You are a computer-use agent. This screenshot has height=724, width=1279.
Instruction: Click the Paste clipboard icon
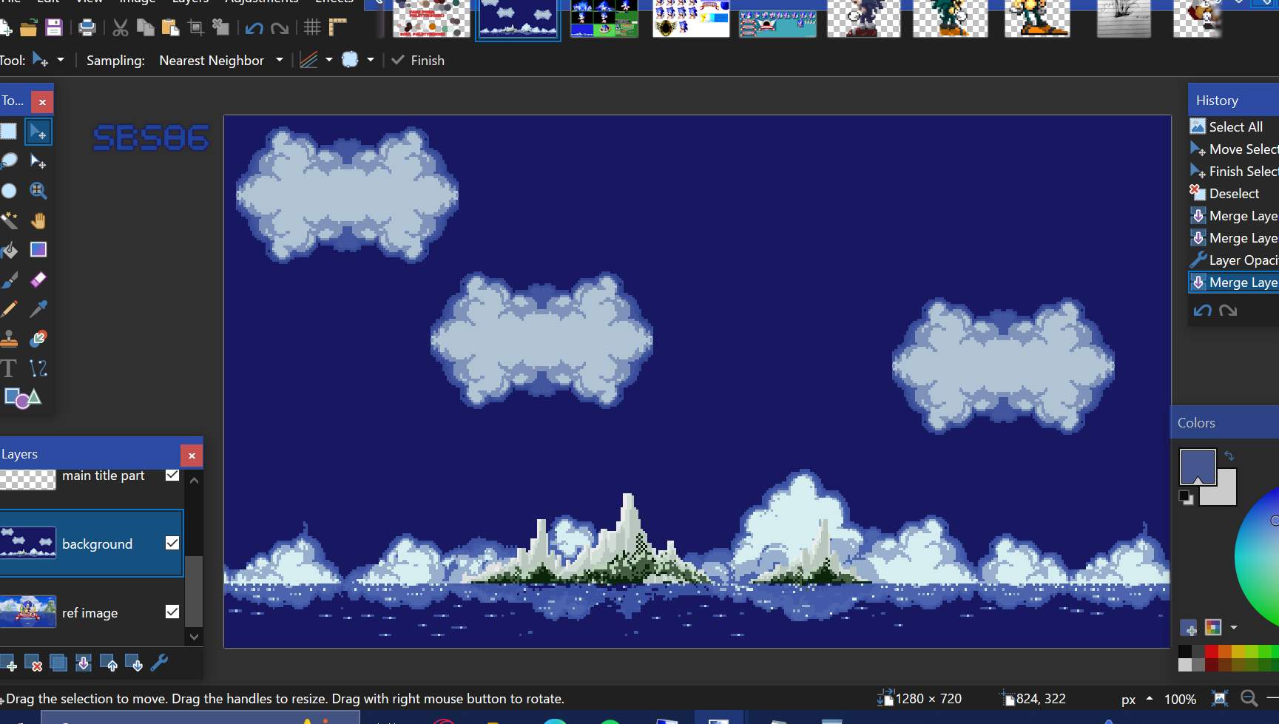(x=170, y=28)
